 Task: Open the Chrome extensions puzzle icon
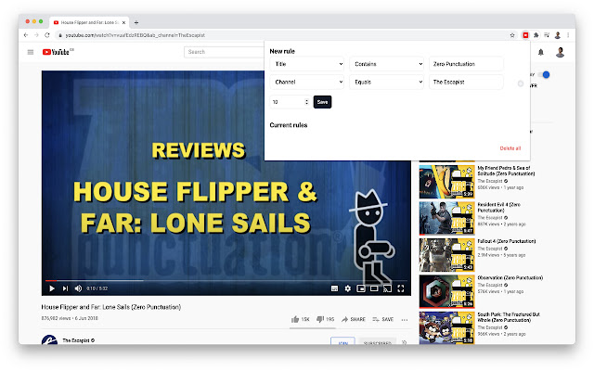coord(536,35)
